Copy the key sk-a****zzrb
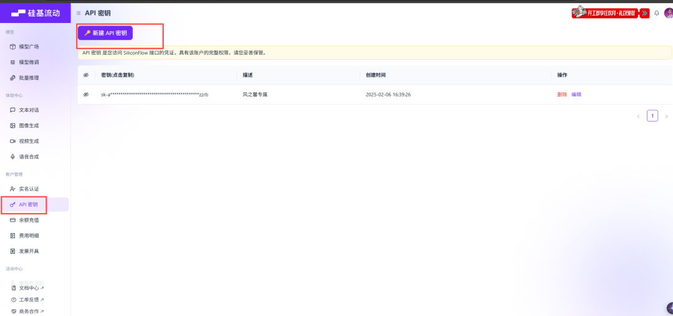The width and height of the screenshot is (673, 316). 155,95
